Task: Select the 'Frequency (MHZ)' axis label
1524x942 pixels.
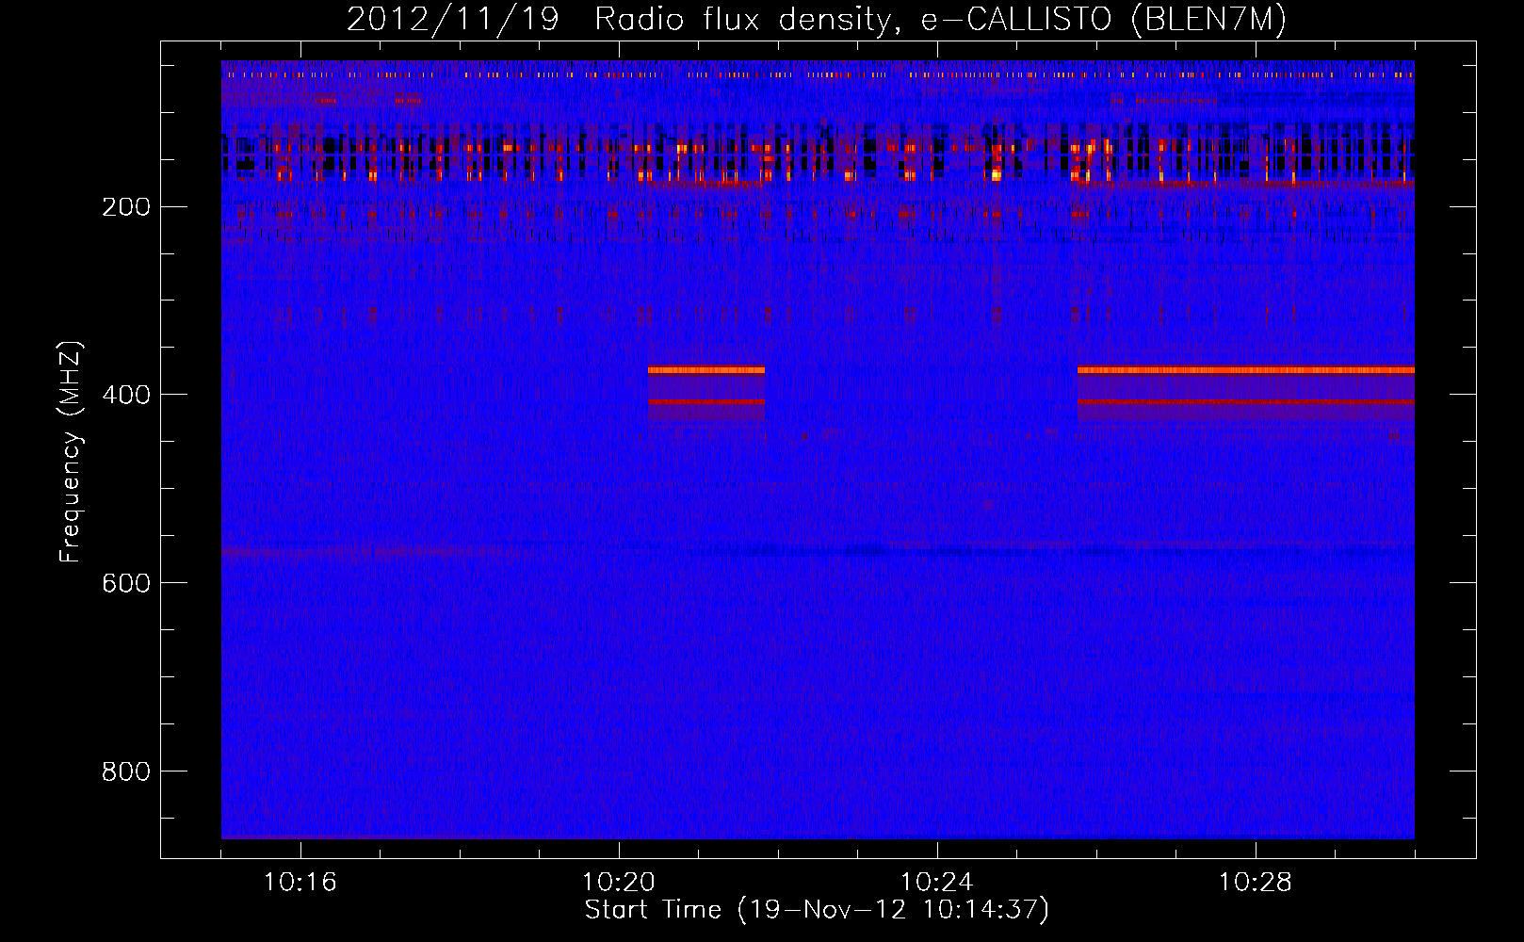Action: click(71, 452)
